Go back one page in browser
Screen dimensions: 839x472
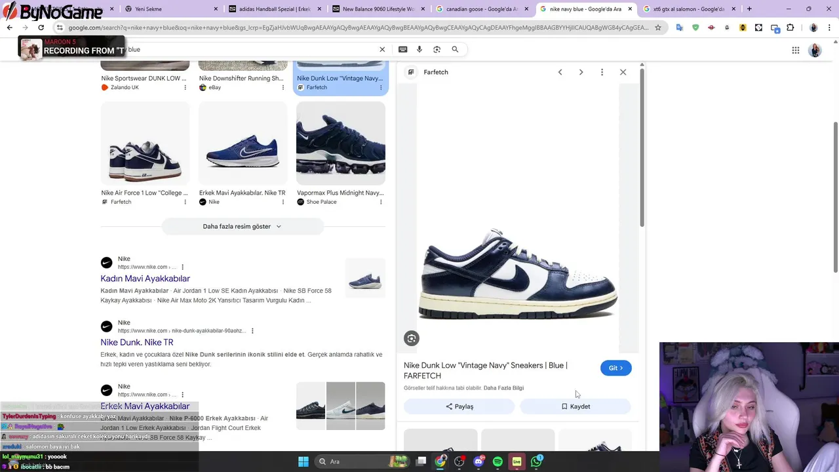tap(9, 28)
